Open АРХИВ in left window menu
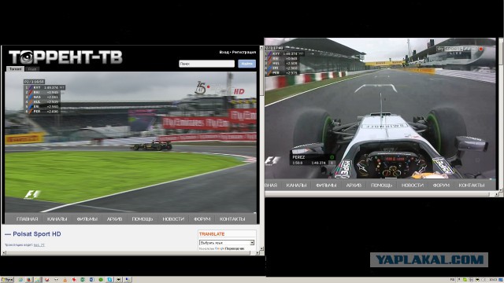Viewport: 504px width, 283px height. (x=114, y=219)
